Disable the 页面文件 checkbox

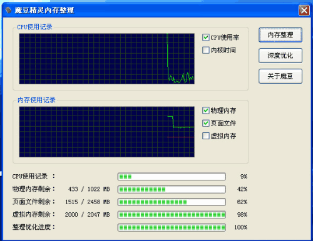(206, 123)
